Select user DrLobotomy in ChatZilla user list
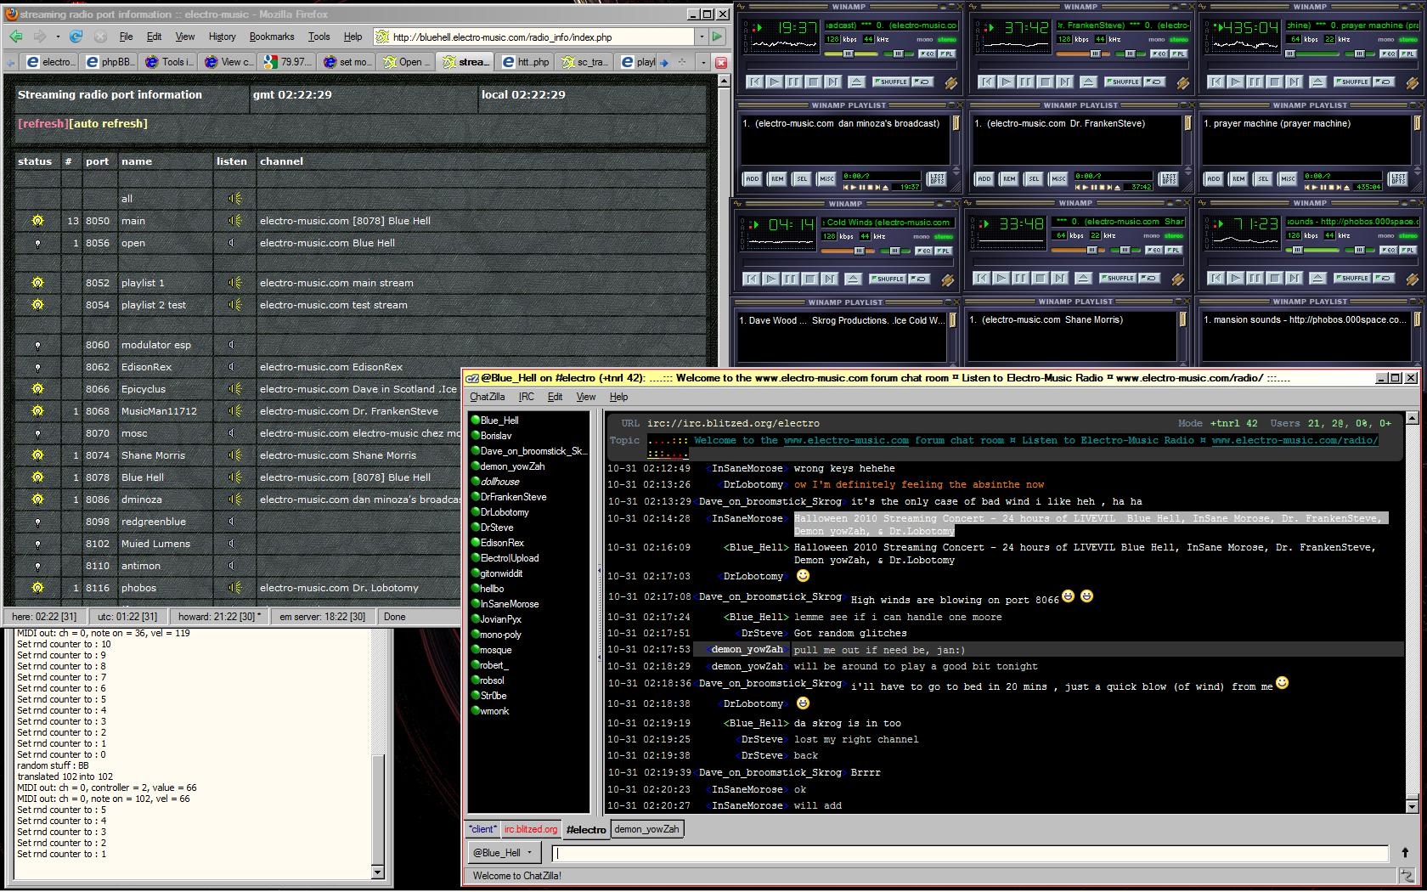This screenshot has width=1427, height=892. (x=505, y=512)
